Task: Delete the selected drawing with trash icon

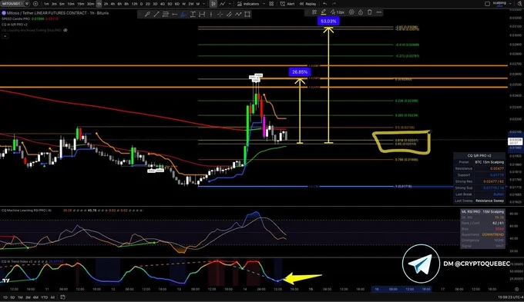Action: (370, 12)
